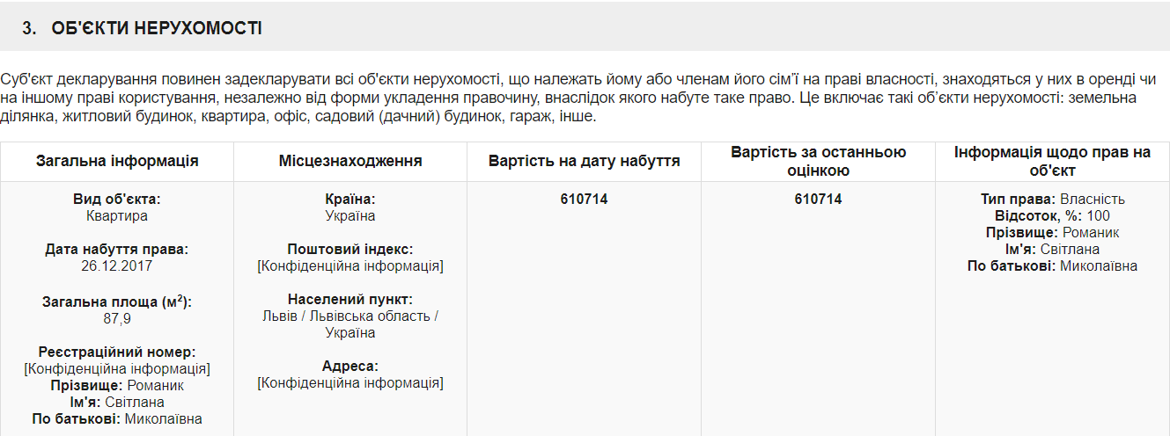Click the confidential value under "Поштовий індекс"
This screenshot has width=1170, height=436.
point(350,265)
